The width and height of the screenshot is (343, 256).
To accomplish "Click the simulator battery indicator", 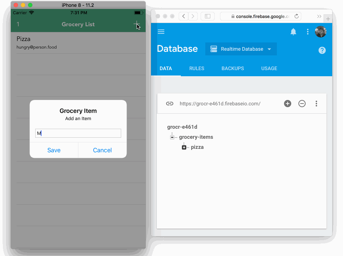I will pos(138,13).
